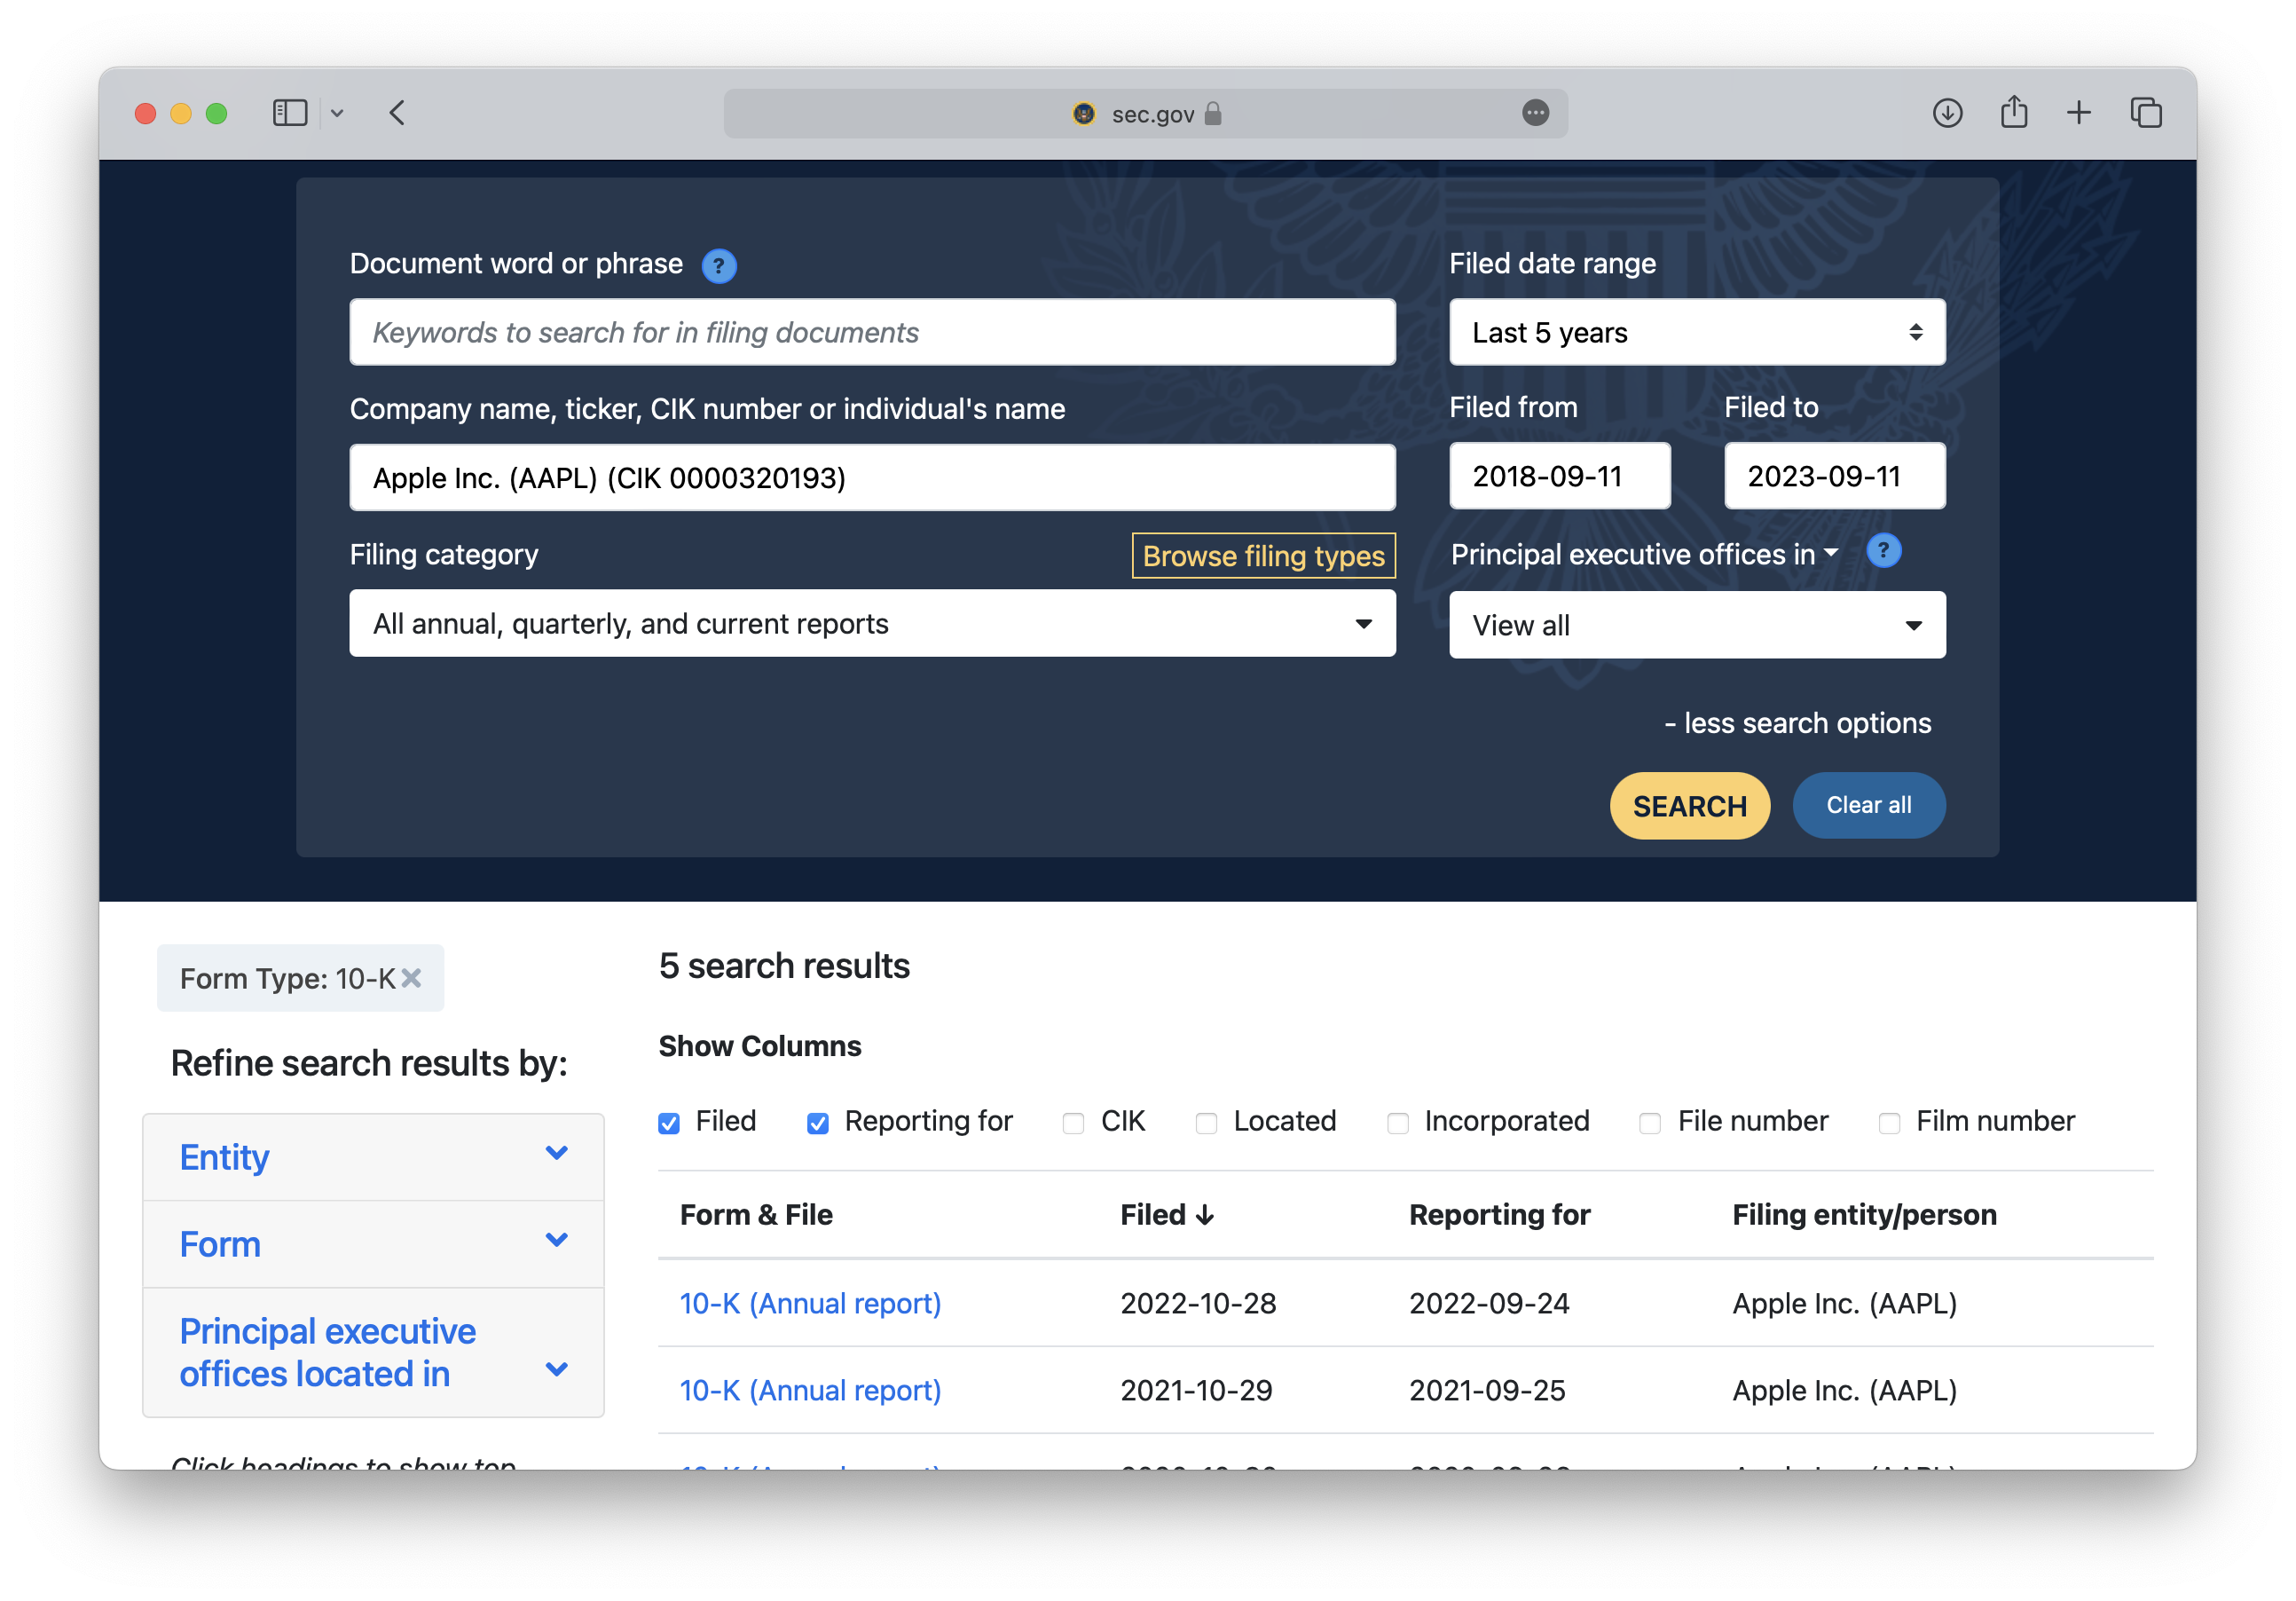2296x1601 pixels.
Task: Click the Clear all button
Action: tap(1868, 805)
